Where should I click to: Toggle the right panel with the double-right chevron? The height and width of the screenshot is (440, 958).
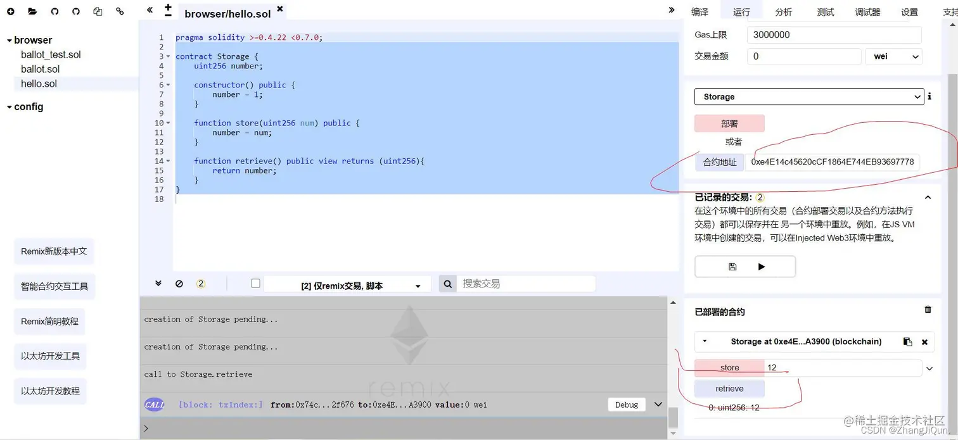pos(672,10)
